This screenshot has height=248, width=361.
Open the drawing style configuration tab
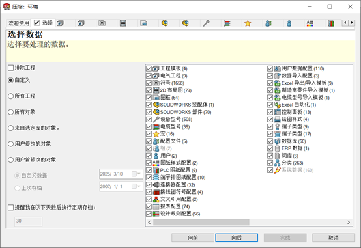(310, 23)
